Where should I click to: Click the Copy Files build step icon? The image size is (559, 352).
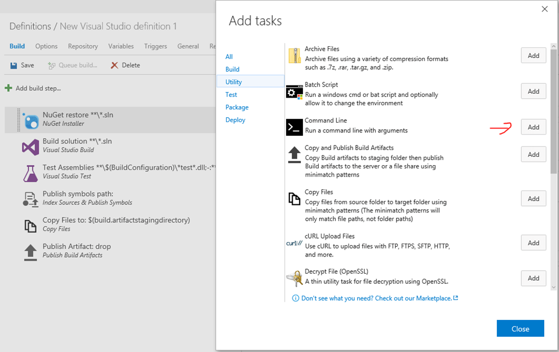click(x=31, y=226)
